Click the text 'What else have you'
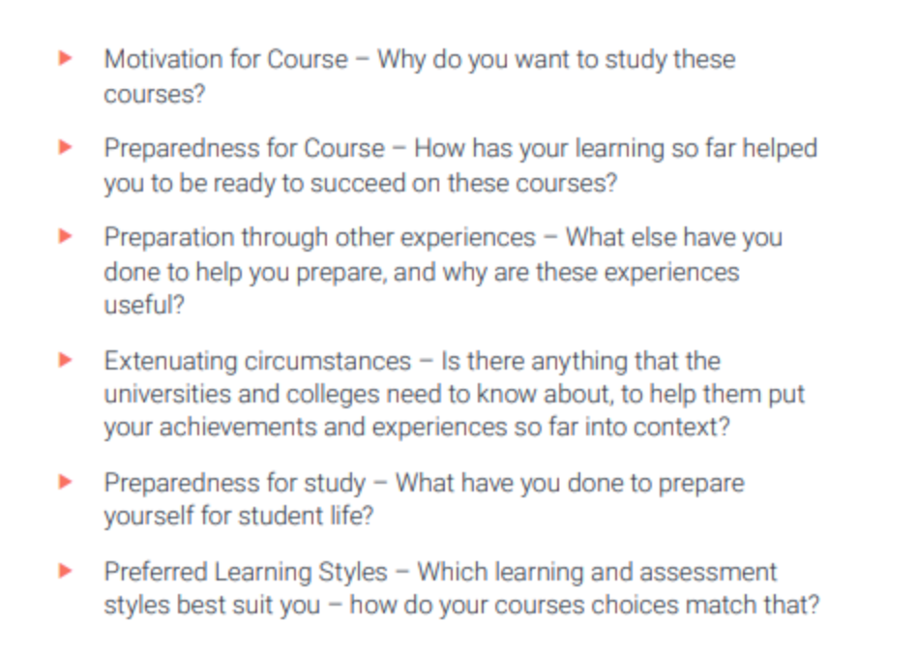917x654 pixels. coord(673,237)
